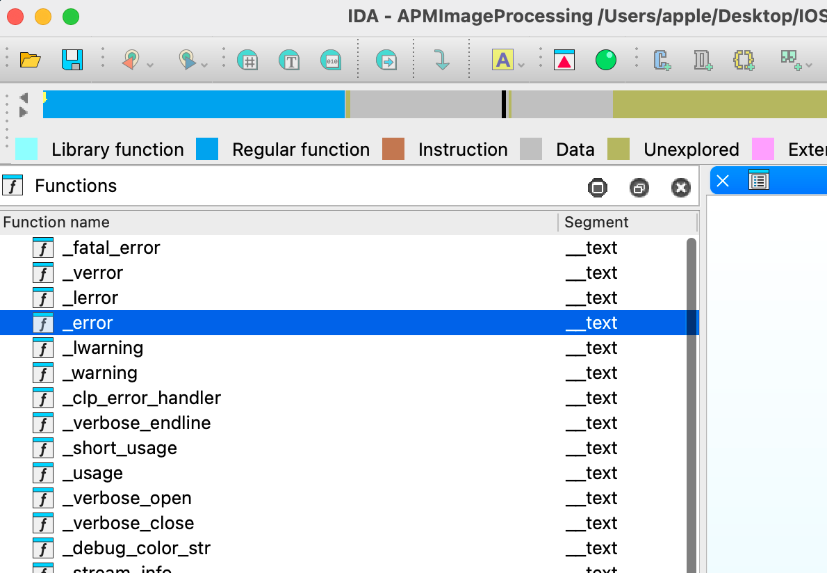
Task: Select the _verbose_open function
Action: click(x=343, y=498)
